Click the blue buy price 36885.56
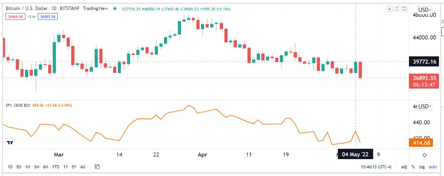The image size is (444, 176). (48, 17)
